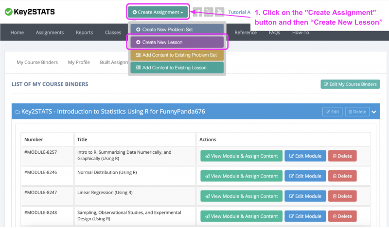The image size is (389, 228).
Task: View module and assign content for Linear Regression
Action: click(241, 196)
